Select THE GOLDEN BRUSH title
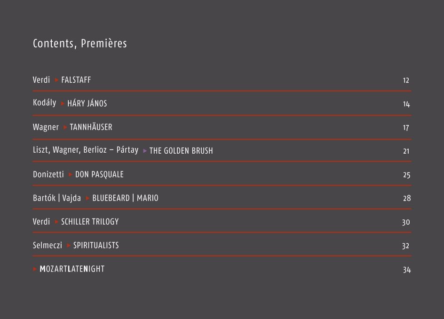The height and width of the screenshot is (319, 444). click(181, 151)
